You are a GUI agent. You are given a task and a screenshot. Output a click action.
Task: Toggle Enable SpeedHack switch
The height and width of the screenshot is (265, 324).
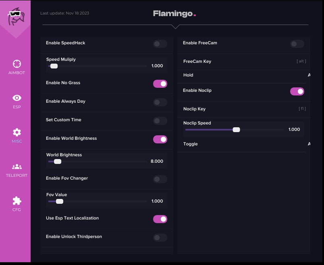160,44
